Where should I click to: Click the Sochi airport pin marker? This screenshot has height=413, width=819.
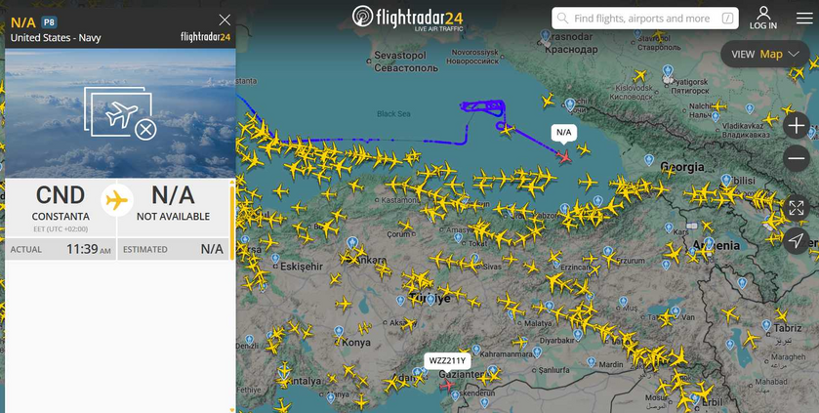pyautogui.click(x=570, y=104)
